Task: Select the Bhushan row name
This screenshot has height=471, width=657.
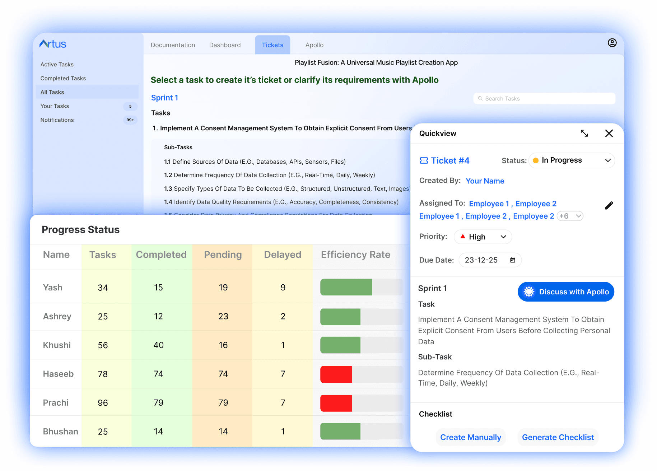Action: click(60, 431)
